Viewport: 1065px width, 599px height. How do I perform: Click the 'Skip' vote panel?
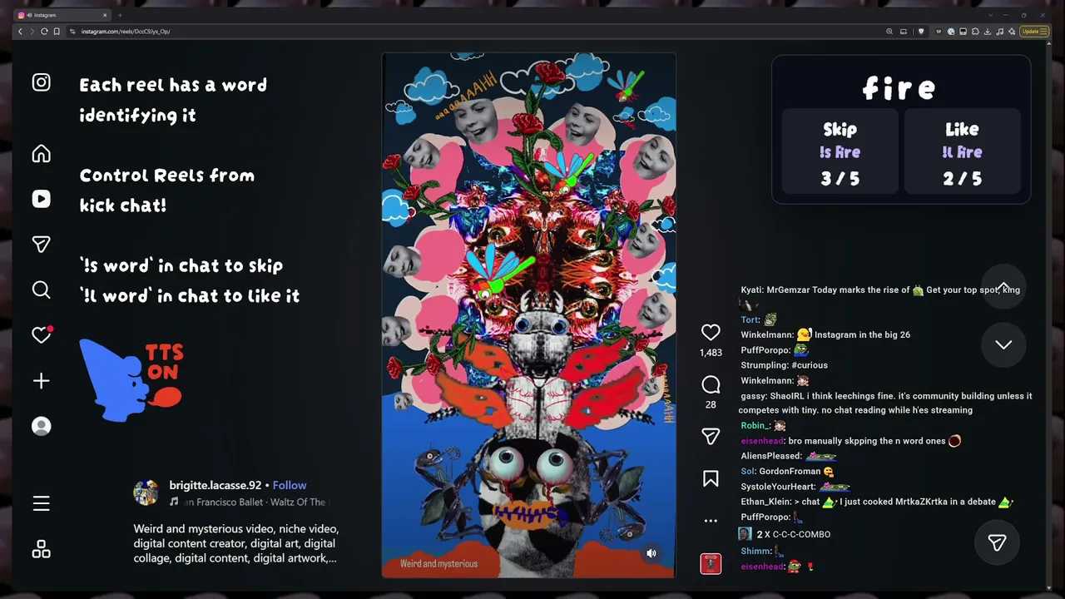click(840, 153)
